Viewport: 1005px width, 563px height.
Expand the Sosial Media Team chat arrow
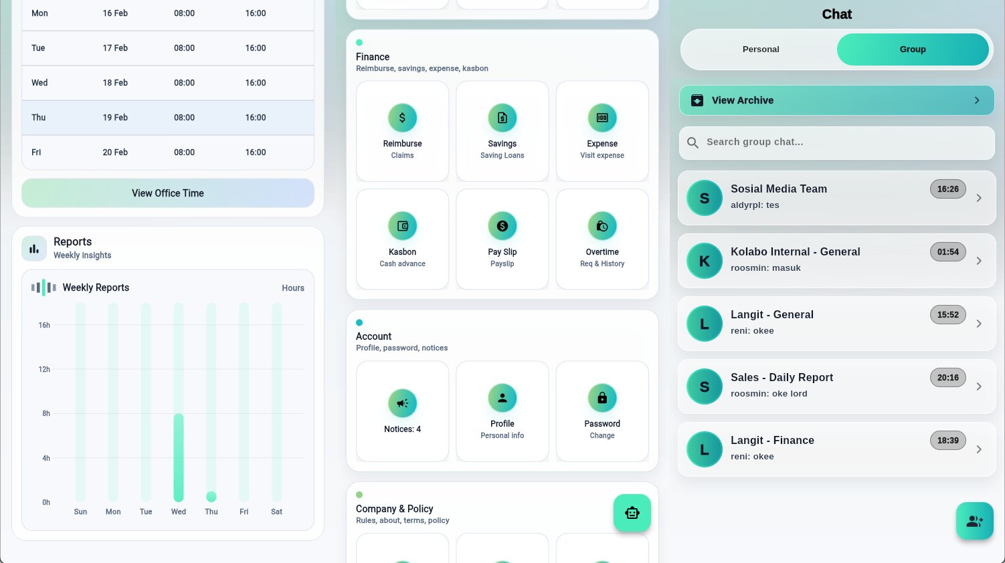click(x=978, y=198)
